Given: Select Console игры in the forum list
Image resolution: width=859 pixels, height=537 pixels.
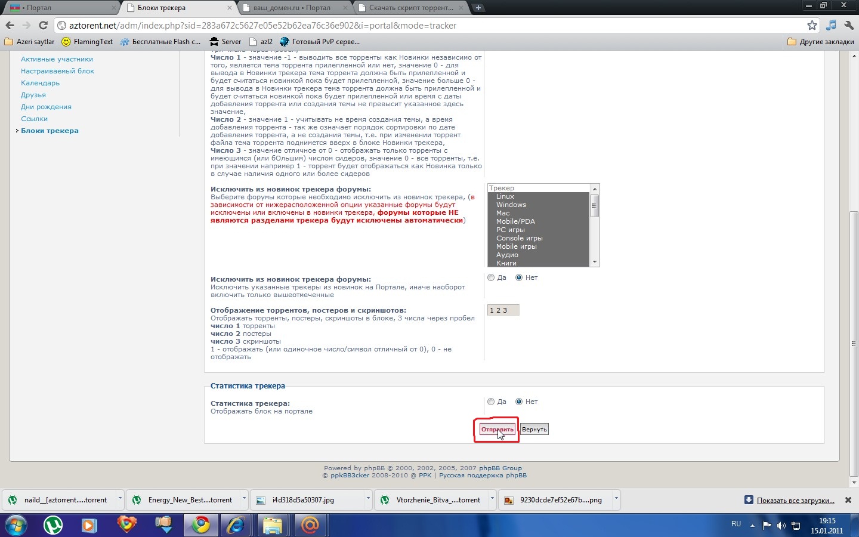Looking at the screenshot, I should tap(538, 238).
